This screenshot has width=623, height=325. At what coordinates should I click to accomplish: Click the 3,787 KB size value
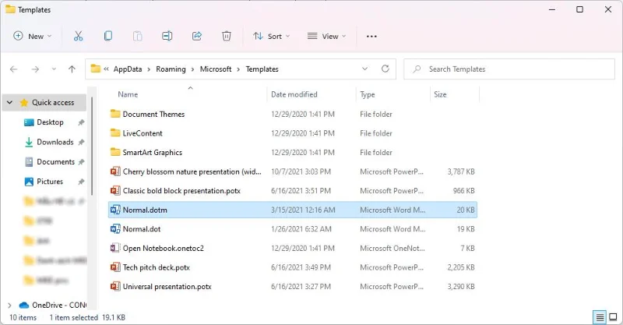(461, 171)
